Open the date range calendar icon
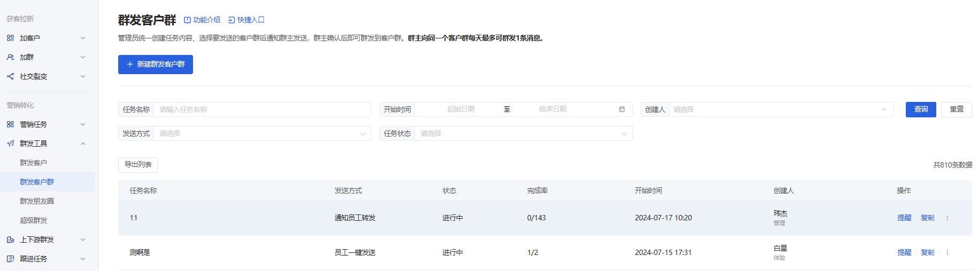 (622, 109)
